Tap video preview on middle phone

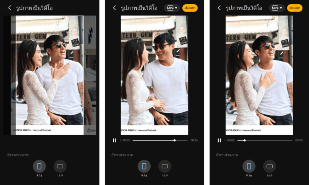click(x=154, y=75)
